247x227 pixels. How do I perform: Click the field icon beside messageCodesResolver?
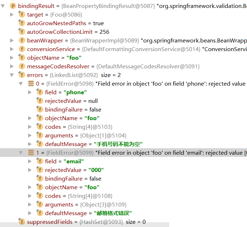pos(22,67)
